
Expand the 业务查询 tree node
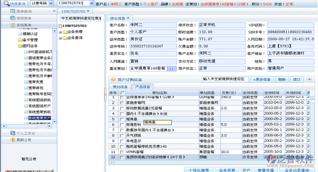60,38
